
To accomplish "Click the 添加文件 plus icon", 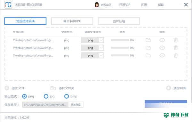I will [7, 88].
